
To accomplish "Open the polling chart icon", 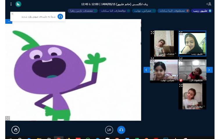I will pyautogui.click(x=18, y=4).
